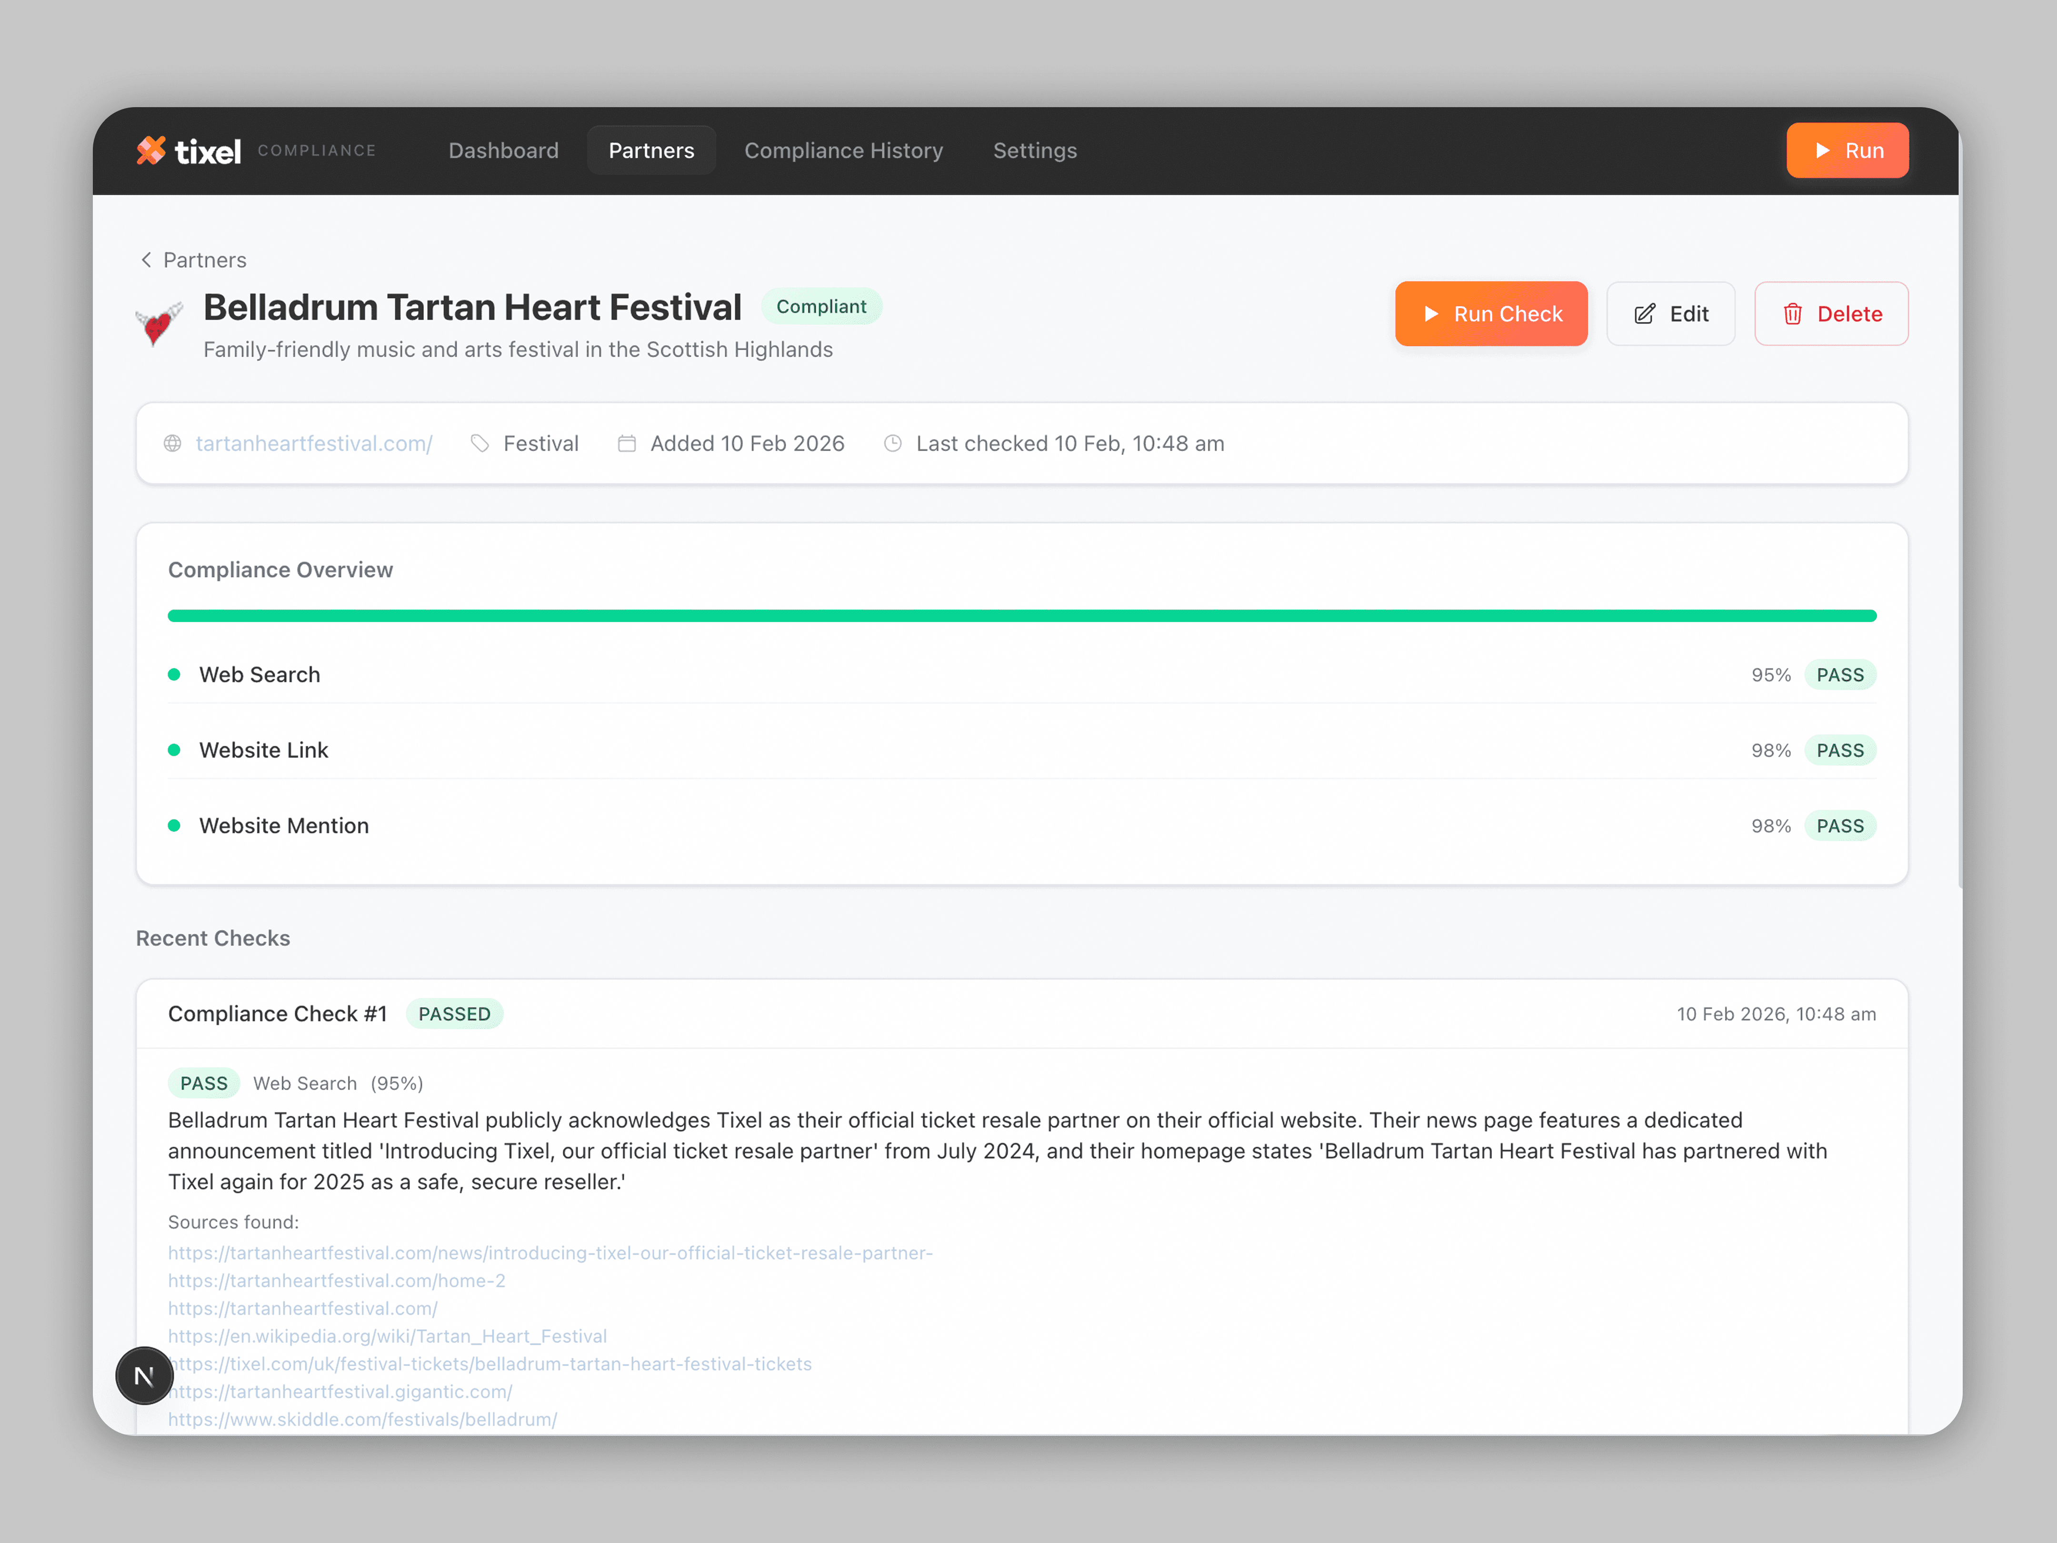Screen dimensions: 2057x1543
Task: Switch to Compliance History tab
Action: coord(843,150)
